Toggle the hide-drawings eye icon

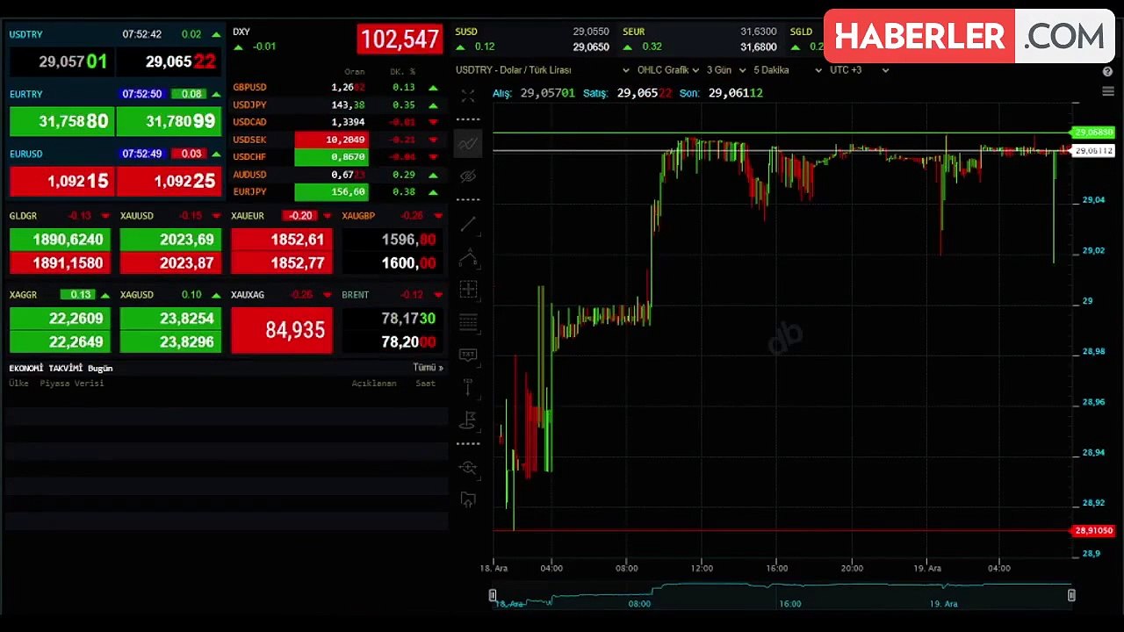(468, 176)
